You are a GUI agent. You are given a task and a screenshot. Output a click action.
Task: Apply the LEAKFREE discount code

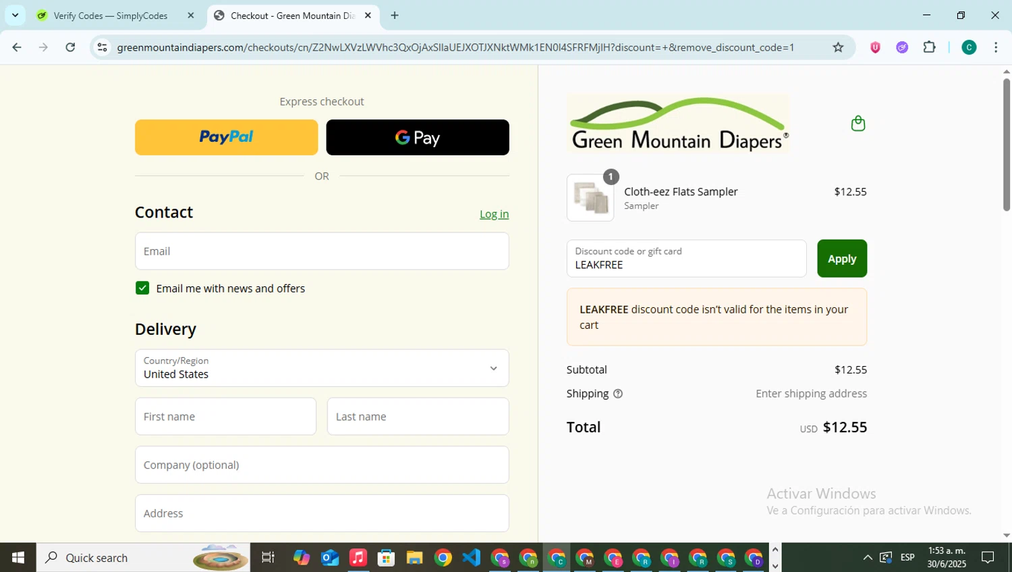(842, 259)
